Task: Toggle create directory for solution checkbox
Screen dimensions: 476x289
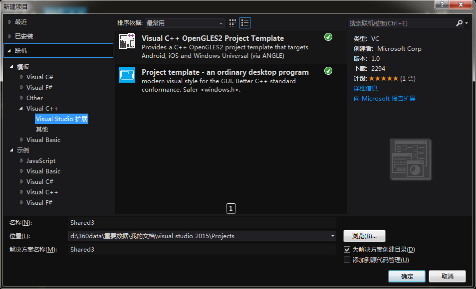Action: [347, 250]
